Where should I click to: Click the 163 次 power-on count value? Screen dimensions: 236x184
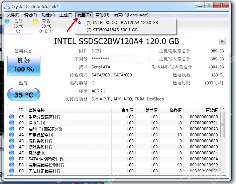pyautogui.click(x=210, y=75)
